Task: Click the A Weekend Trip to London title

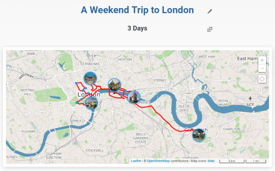Action: click(137, 10)
